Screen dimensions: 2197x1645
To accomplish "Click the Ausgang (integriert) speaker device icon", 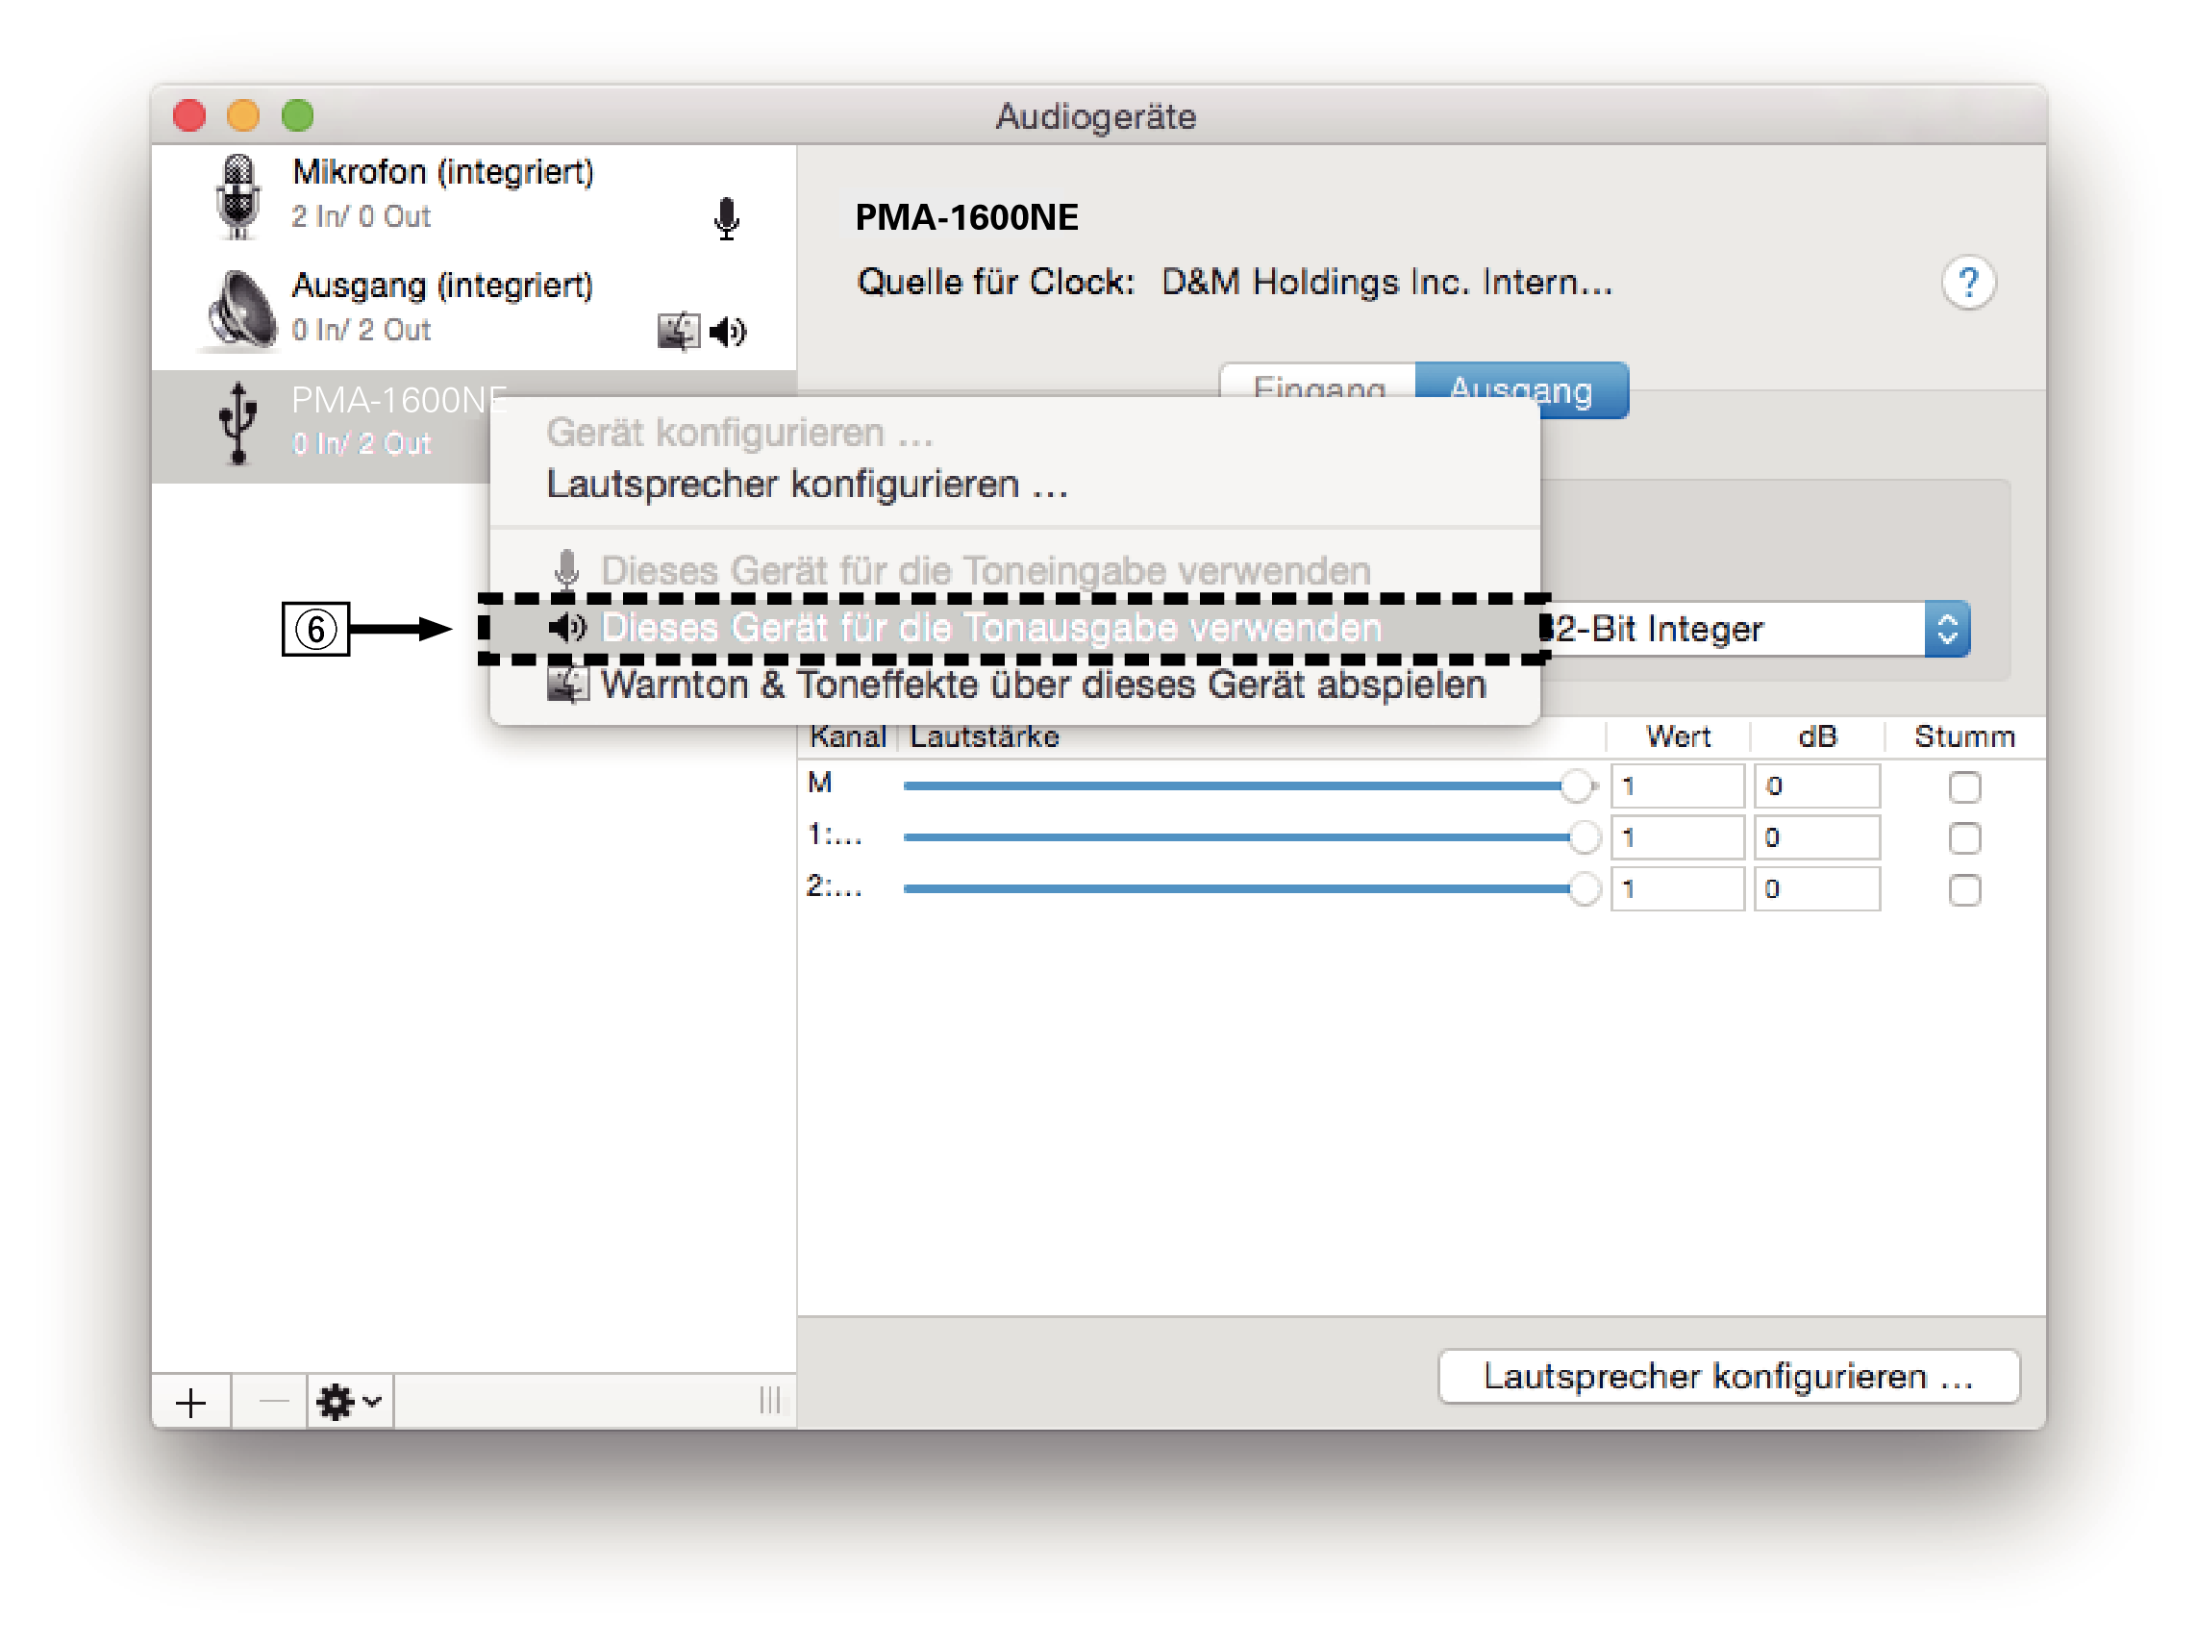I will pyautogui.click(x=241, y=310).
